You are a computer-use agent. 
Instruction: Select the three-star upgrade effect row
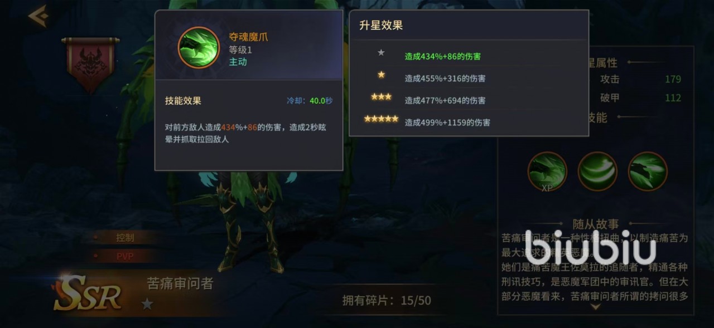click(469, 100)
